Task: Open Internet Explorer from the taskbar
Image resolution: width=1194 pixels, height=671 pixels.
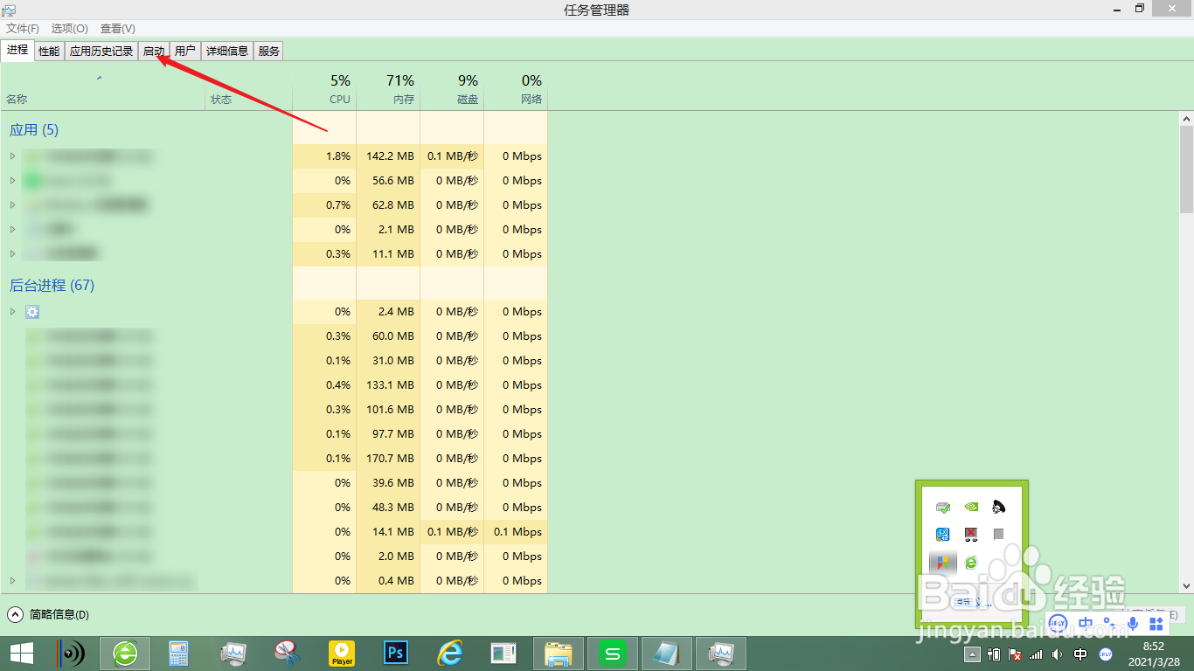Action: click(x=450, y=654)
